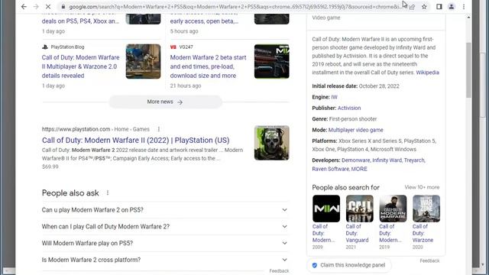Open the Chrome profile avatar icon
The width and height of the screenshot is (489, 275).
coord(452,7)
